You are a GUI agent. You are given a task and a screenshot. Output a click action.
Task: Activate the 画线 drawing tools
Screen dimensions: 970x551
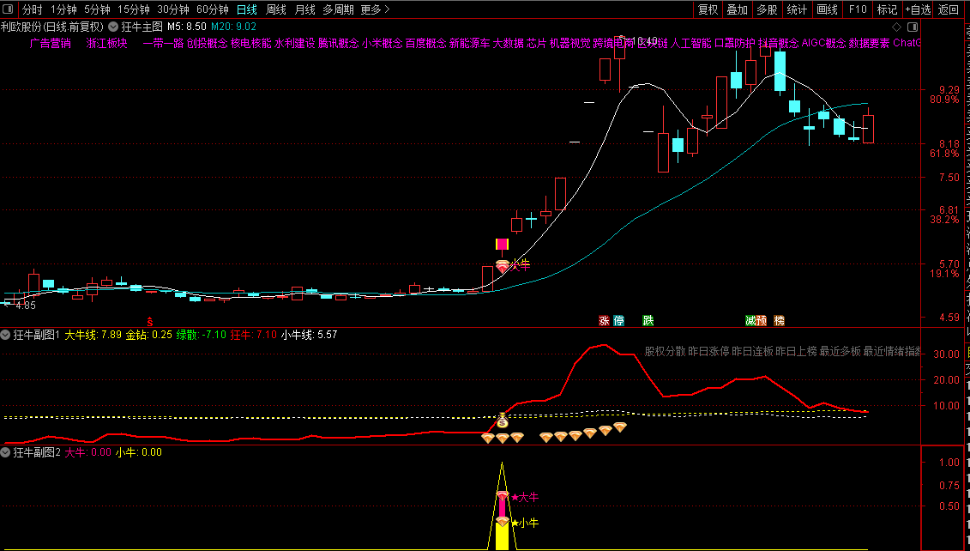(x=827, y=9)
